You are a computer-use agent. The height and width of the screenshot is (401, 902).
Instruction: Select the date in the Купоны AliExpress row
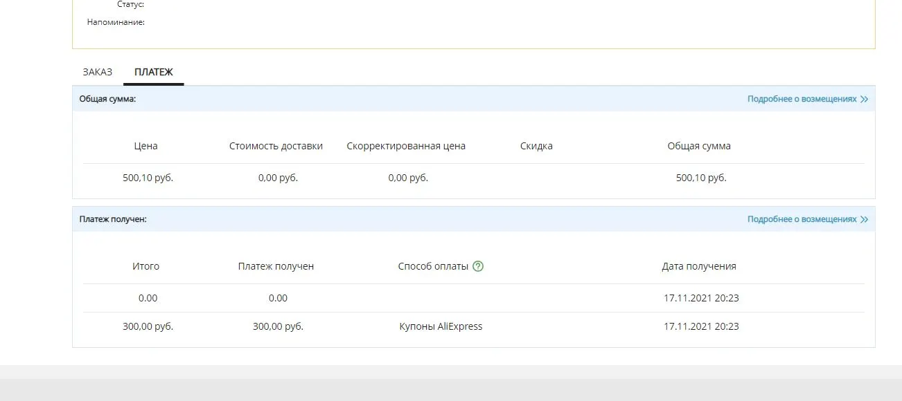pyautogui.click(x=701, y=326)
